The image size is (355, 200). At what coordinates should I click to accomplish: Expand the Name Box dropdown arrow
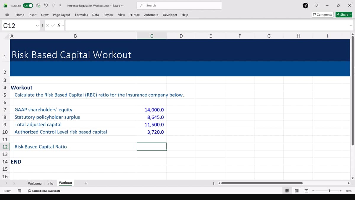[37, 25]
